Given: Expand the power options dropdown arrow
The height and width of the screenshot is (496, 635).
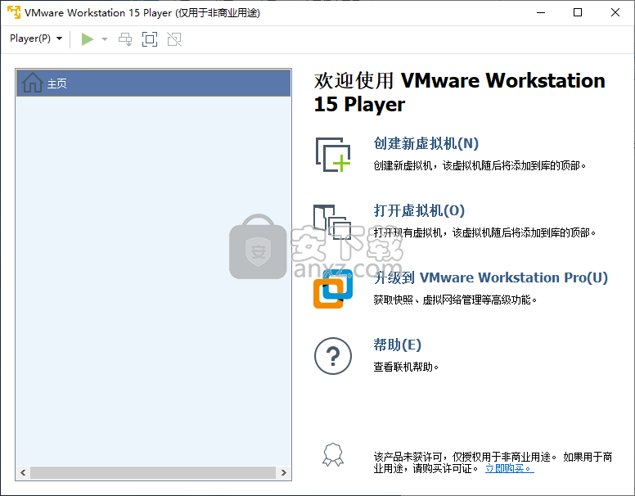Looking at the screenshot, I should [105, 39].
